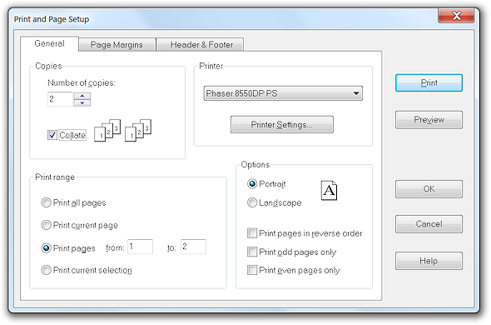The width and height of the screenshot is (491, 325).
Task: Select Print current page option
Action: (46, 225)
